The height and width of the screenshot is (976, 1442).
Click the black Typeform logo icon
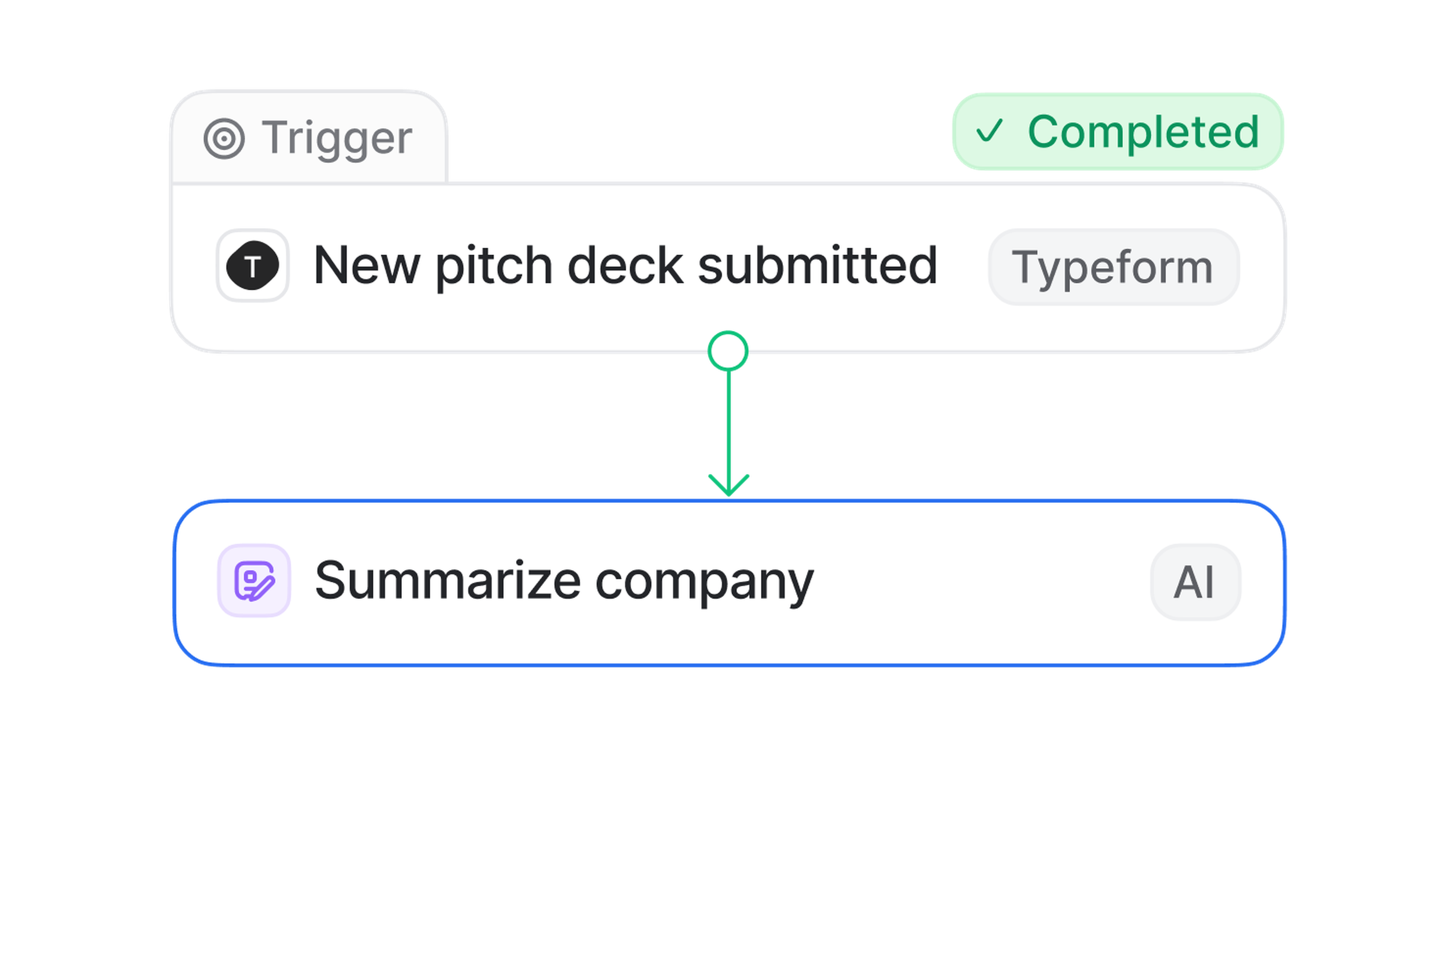[x=252, y=266]
